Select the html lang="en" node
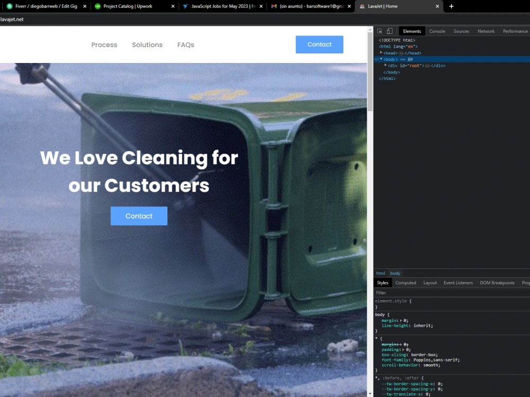 (x=398, y=47)
